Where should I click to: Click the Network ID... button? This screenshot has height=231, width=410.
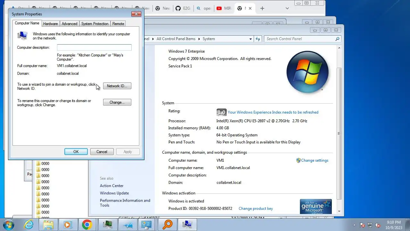coord(117,86)
